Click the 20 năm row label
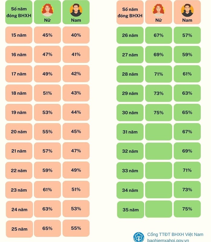The height and width of the screenshot is (242, 211). (x=19, y=132)
